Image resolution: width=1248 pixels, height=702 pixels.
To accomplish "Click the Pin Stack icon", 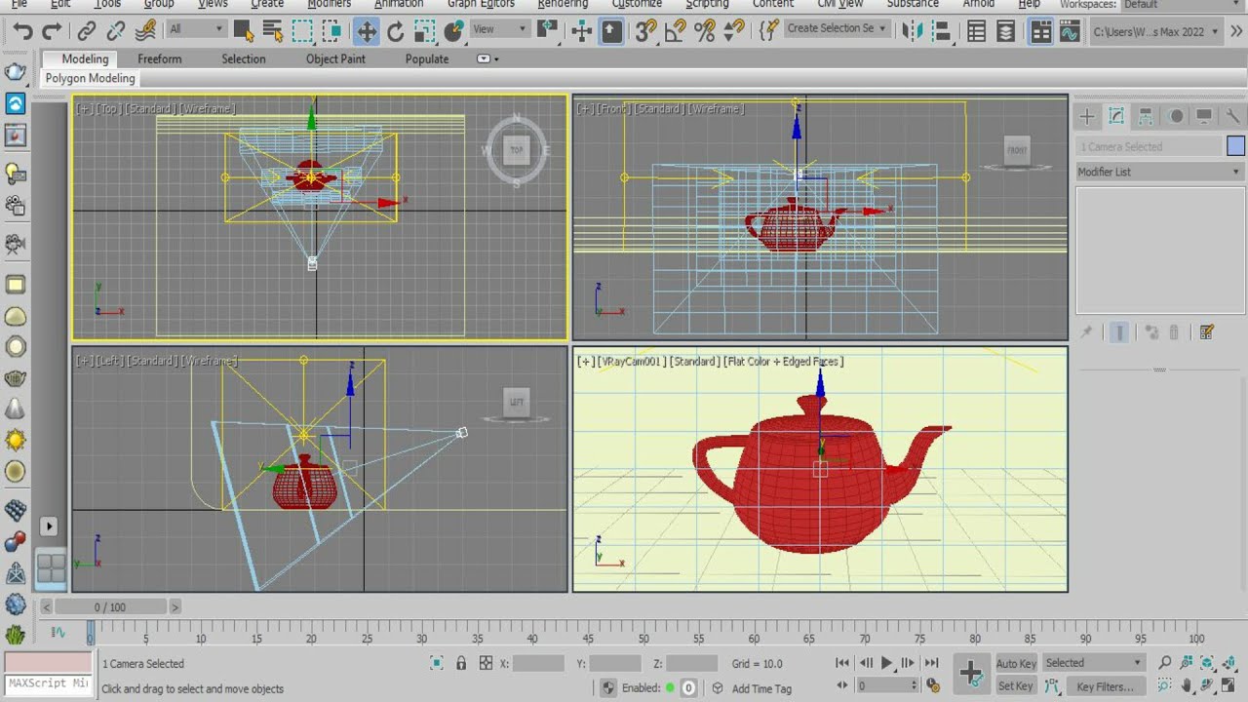I will pos(1086,332).
